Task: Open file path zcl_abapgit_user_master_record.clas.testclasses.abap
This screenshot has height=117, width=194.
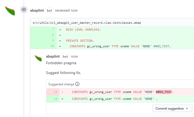Action: pos(87,23)
